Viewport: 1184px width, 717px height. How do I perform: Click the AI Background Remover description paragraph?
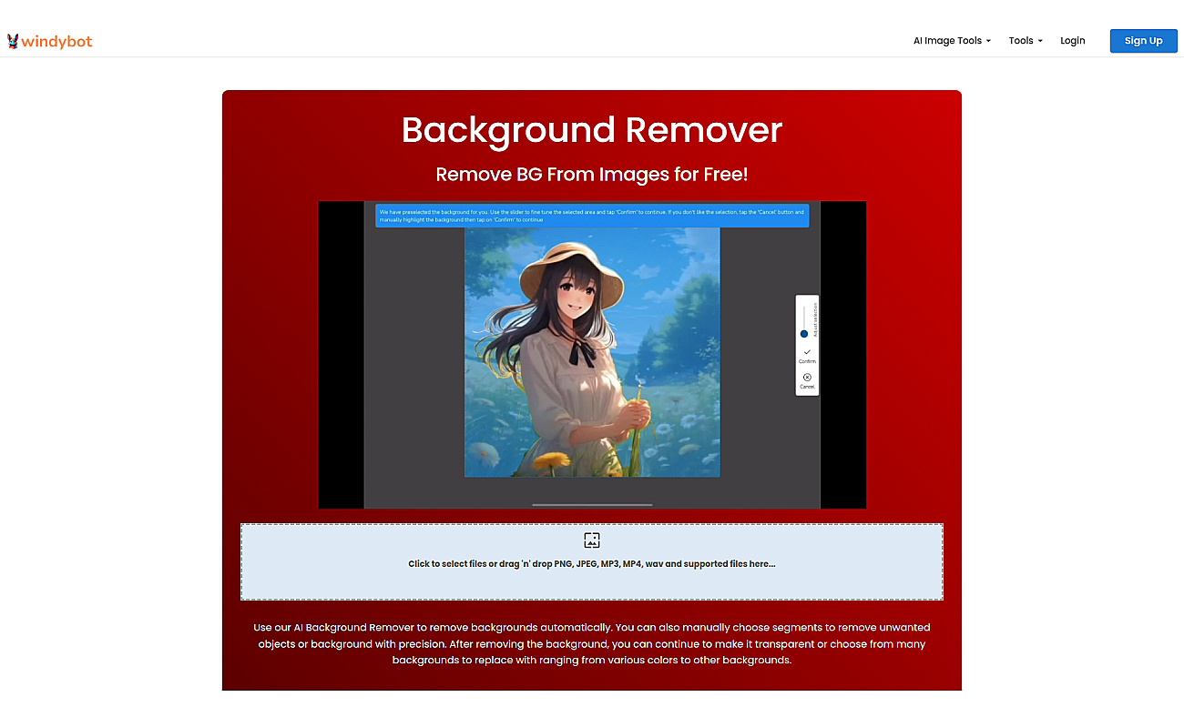(592, 643)
